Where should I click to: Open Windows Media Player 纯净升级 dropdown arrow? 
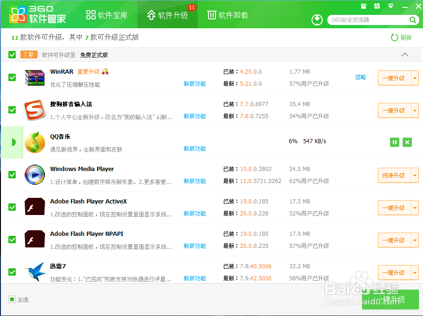(415, 175)
